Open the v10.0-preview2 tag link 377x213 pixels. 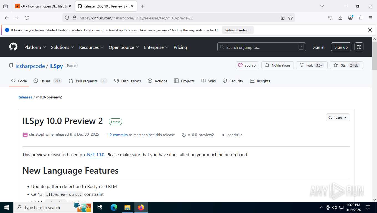198,135
